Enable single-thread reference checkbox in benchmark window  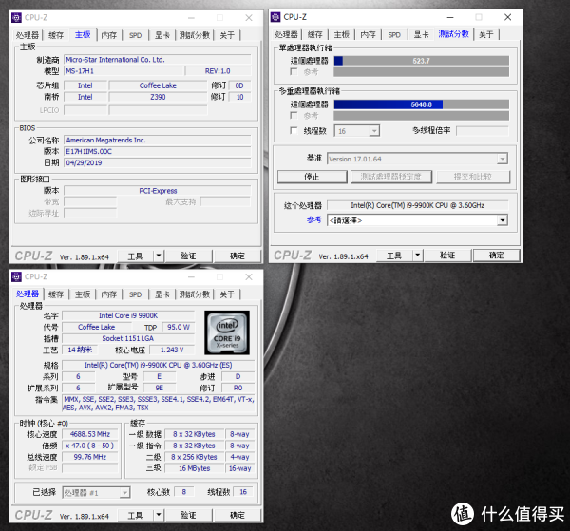point(294,71)
